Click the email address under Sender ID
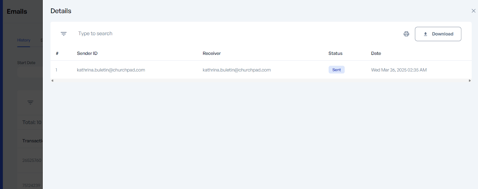This screenshot has width=478, height=189. pyautogui.click(x=111, y=70)
